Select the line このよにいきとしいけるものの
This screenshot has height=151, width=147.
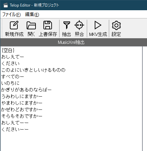33,70
